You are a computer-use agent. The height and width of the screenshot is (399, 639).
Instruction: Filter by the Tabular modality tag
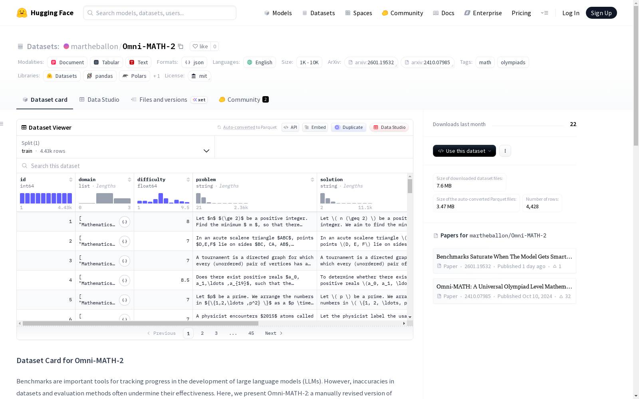click(x=107, y=62)
